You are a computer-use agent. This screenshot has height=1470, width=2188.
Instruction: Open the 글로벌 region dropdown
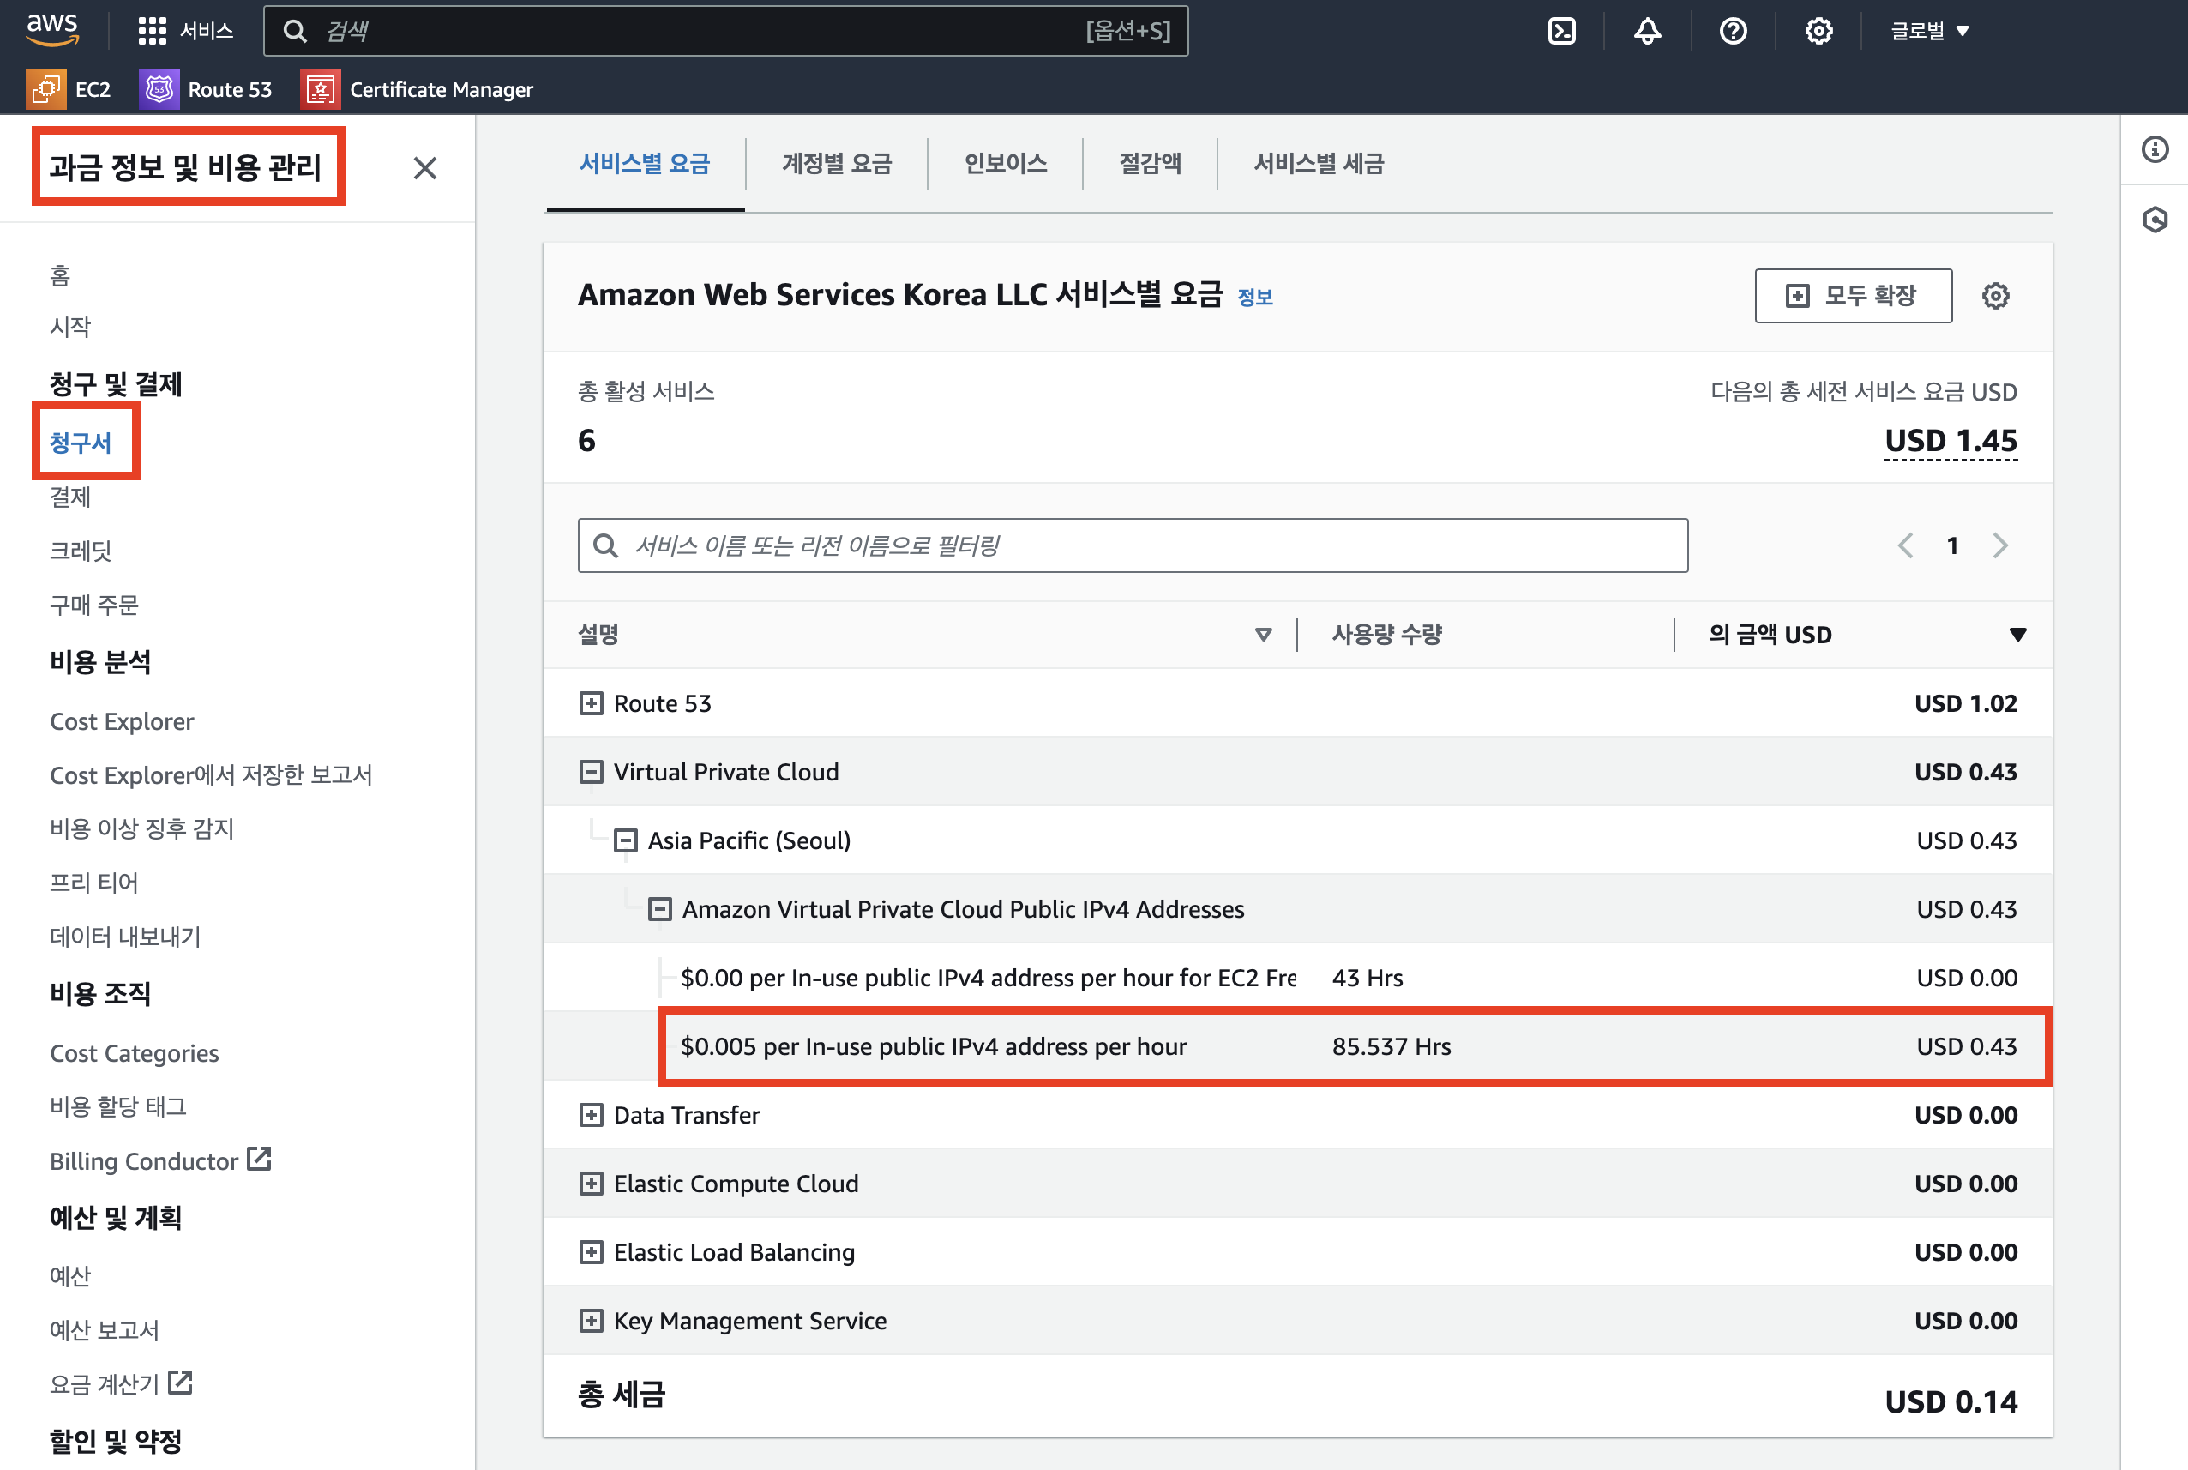pos(1928,31)
